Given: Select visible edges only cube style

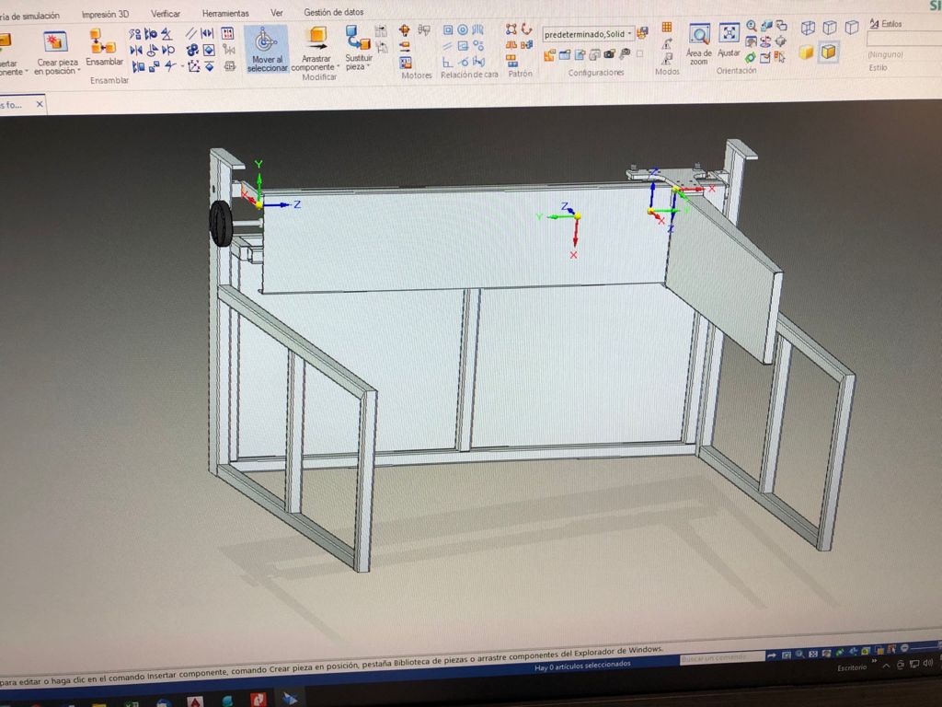Looking at the screenshot, I should pos(852,27).
